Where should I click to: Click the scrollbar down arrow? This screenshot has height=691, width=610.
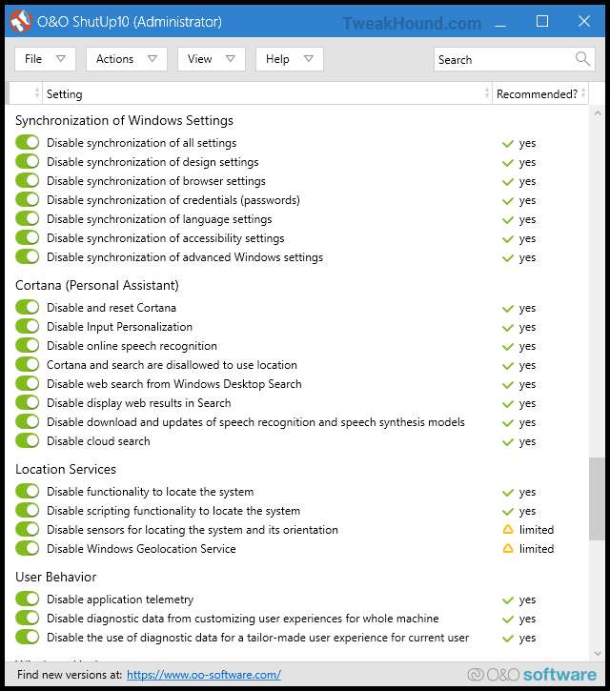tap(598, 653)
